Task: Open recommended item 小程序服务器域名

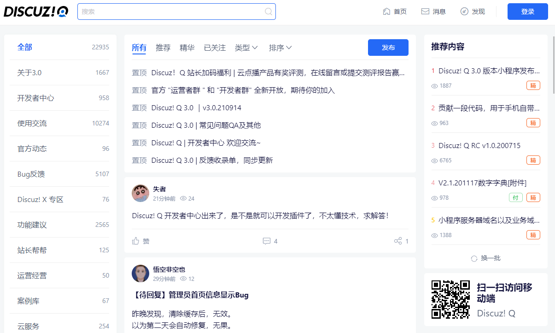Action: point(489,220)
